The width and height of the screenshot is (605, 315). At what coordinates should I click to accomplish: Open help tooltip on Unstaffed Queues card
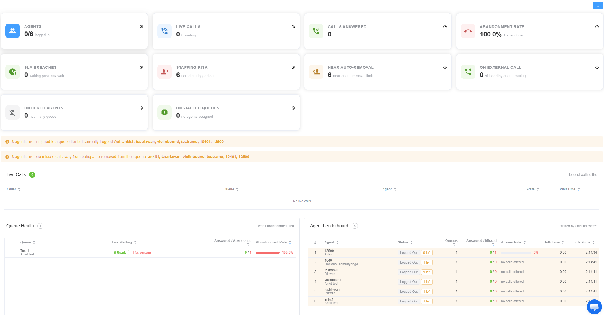coord(293,108)
